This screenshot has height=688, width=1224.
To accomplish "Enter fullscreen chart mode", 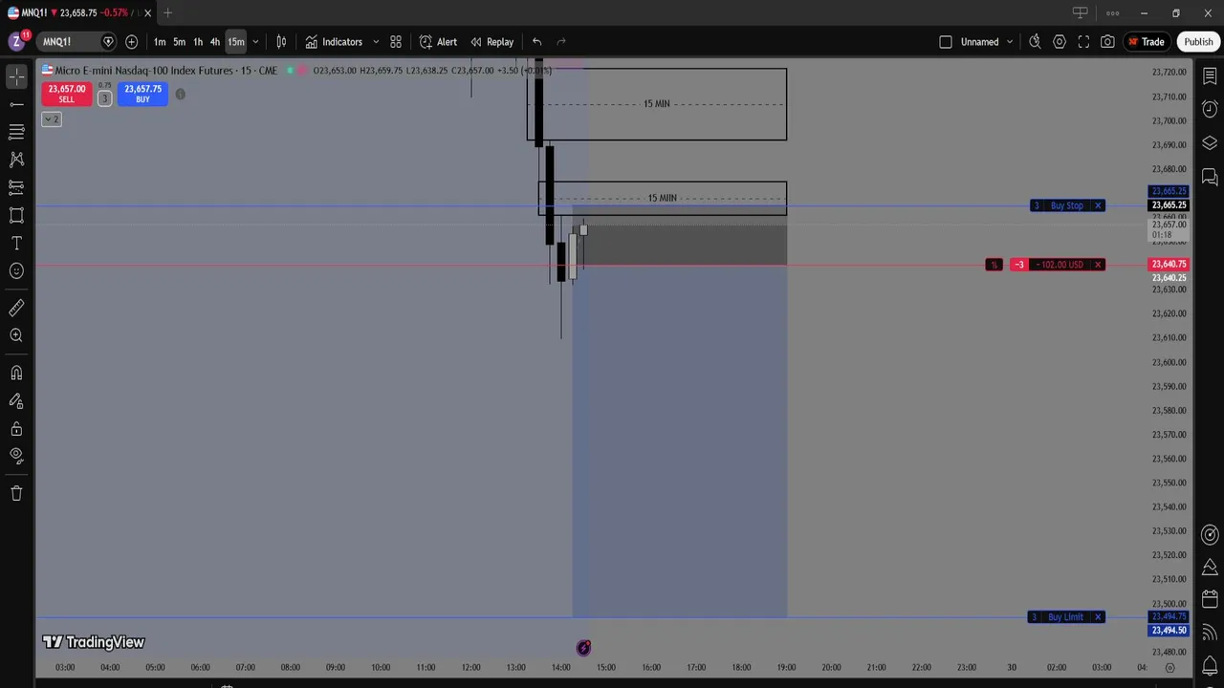I will click(x=1083, y=42).
